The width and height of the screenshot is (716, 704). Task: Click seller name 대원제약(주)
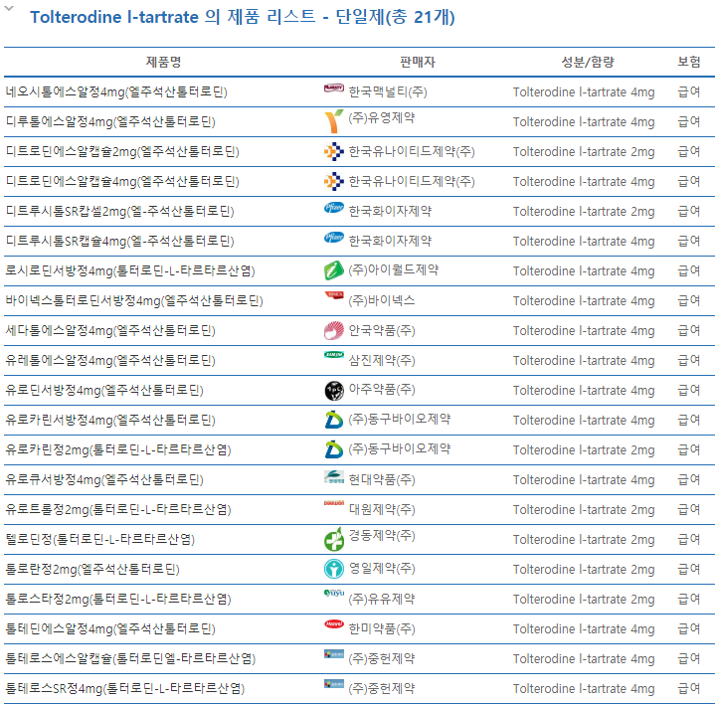(382, 509)
